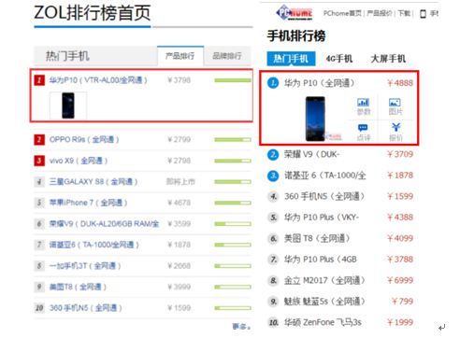Click the green popularity bar for 华为P10

point(233,80)
